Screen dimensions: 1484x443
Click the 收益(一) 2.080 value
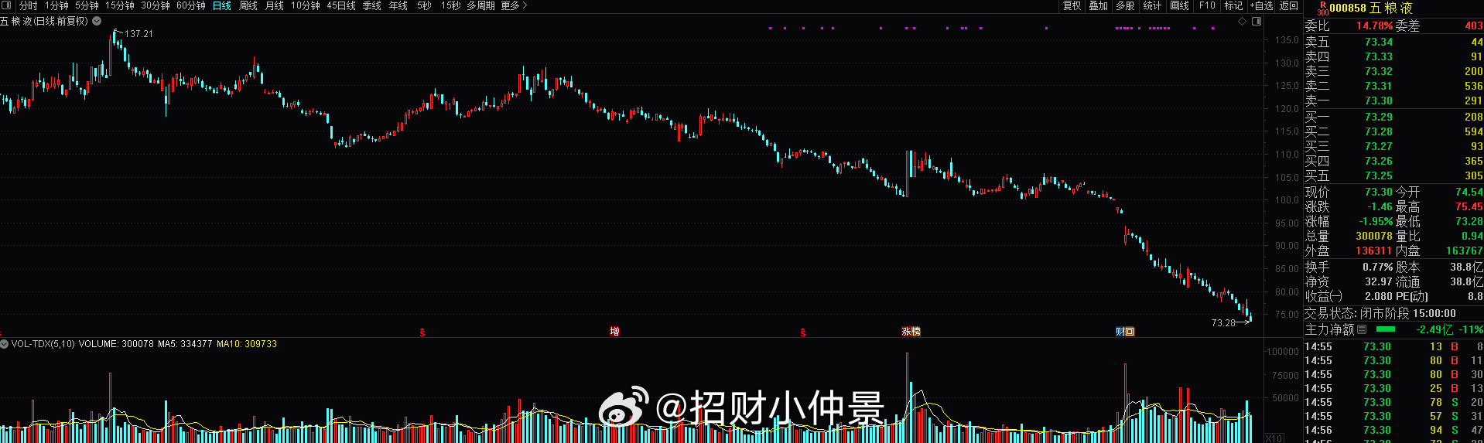1379,296
